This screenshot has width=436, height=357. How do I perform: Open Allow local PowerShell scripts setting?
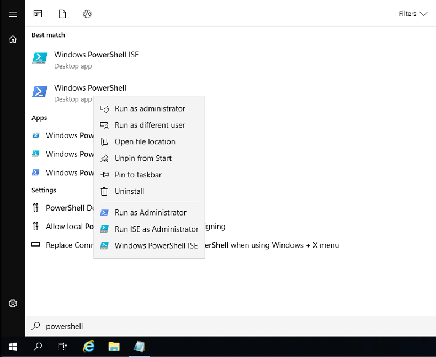click(63, 227)
